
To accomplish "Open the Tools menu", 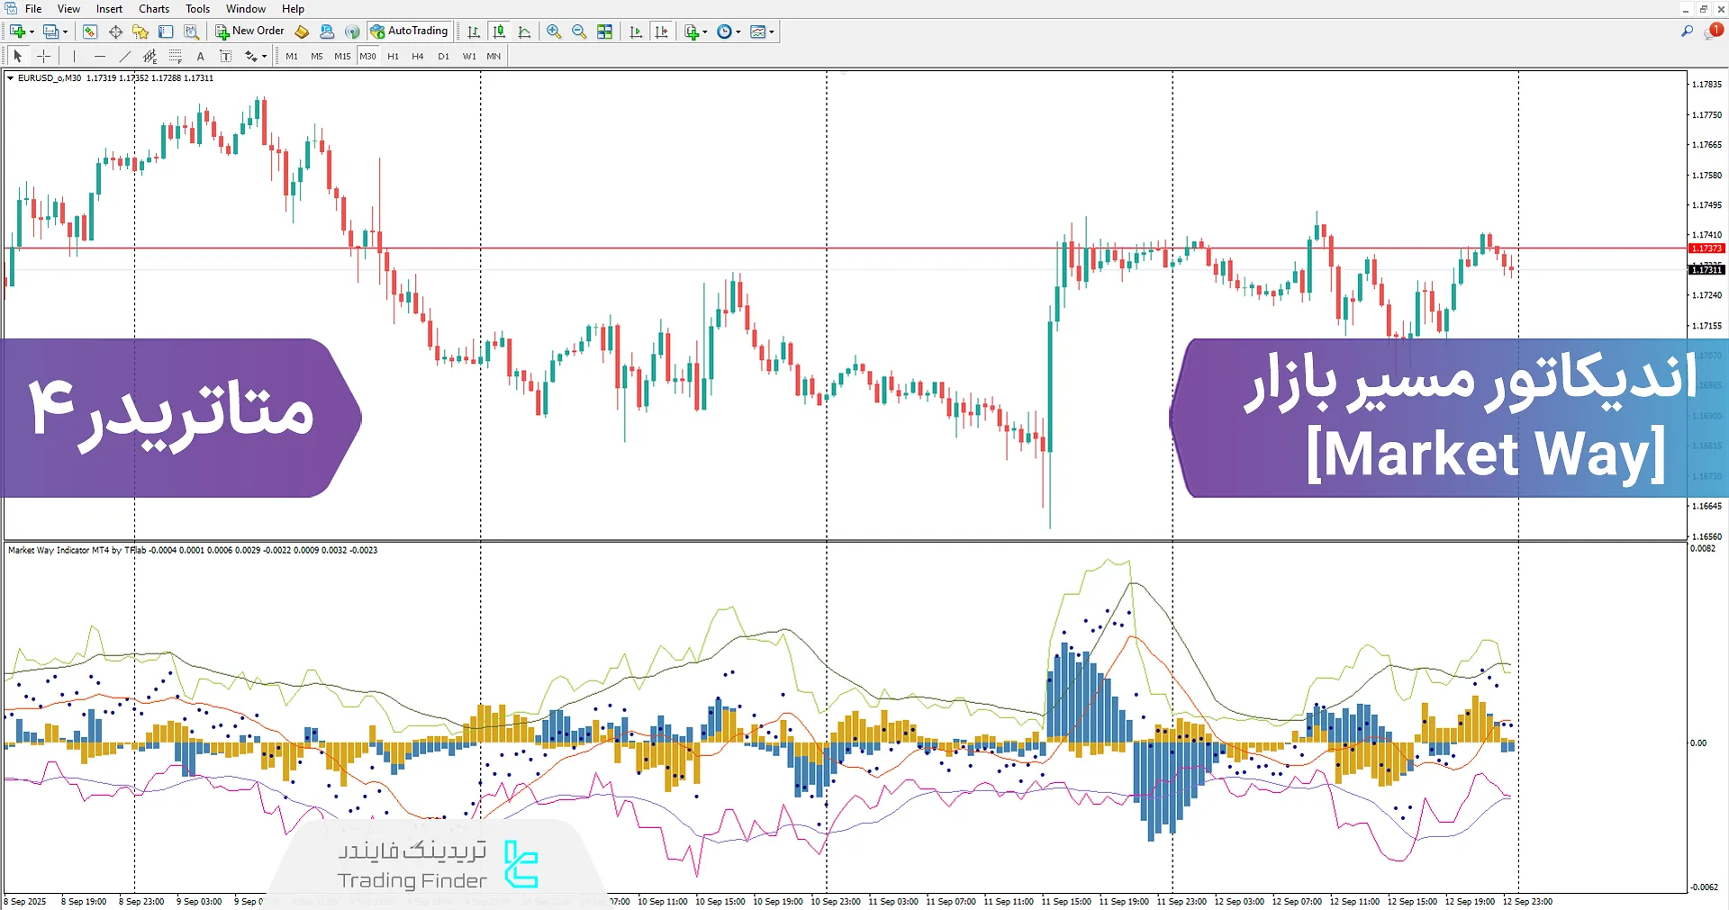I will 197,8.
